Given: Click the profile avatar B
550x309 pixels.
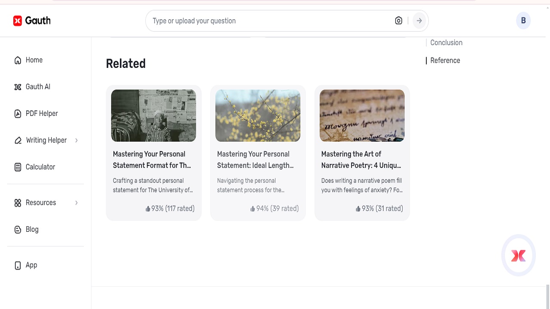Looking at the screenshot, I should (x=523, y=21).
